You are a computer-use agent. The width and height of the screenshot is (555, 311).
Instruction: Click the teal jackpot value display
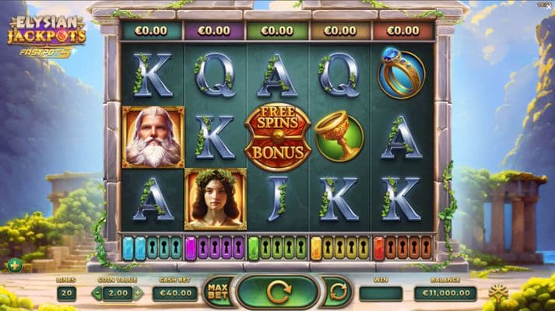point(152,31)
